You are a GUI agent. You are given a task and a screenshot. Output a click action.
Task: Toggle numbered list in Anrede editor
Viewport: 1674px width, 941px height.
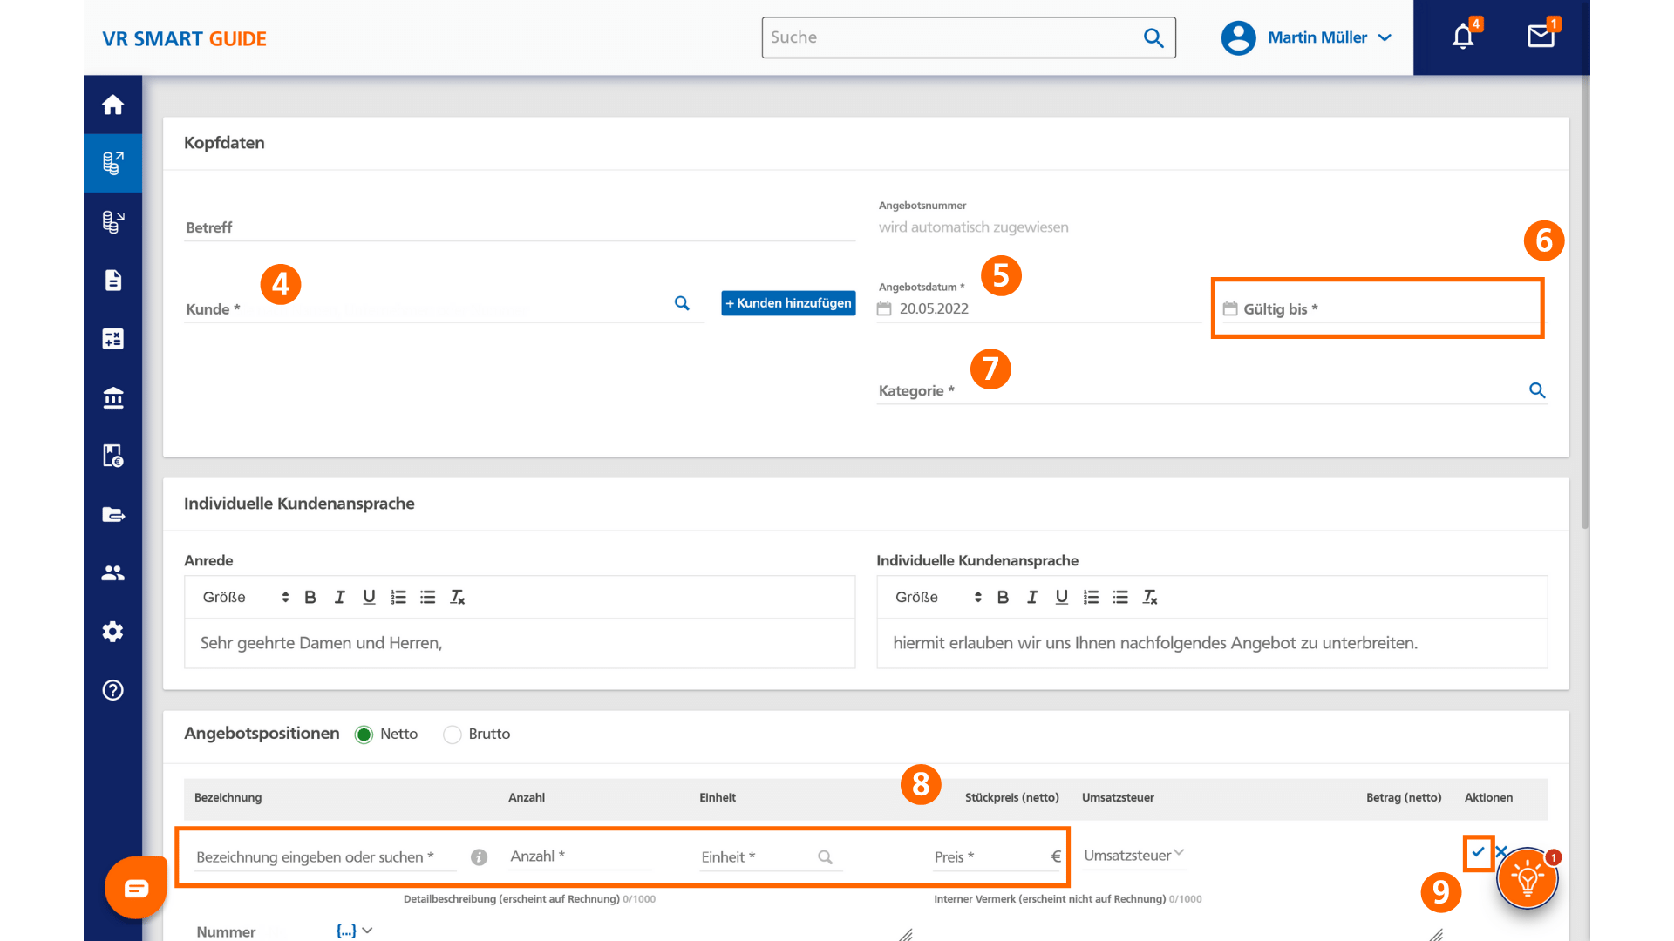398,597
